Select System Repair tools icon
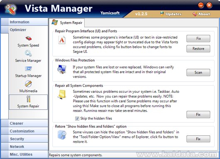Screen dimensions: 220x159 pyautogui.click(x=28, y=99)
